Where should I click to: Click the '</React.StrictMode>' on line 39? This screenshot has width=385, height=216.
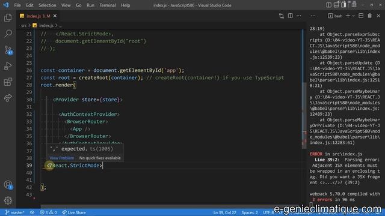point(75,166)
